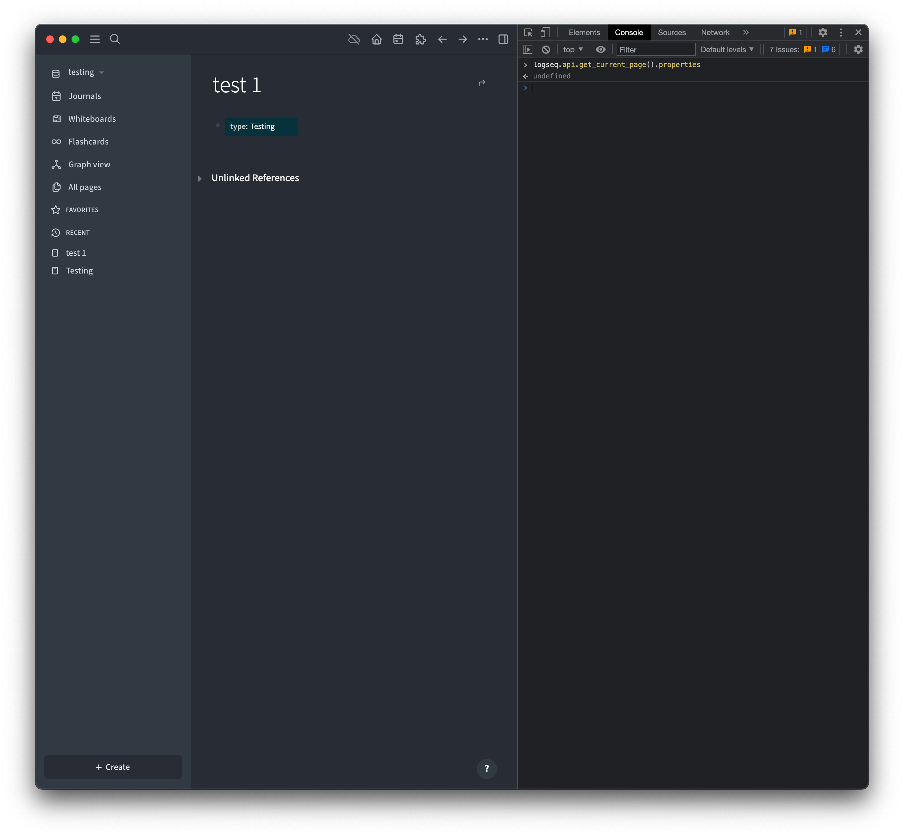The height and width of the screenshot is (836, 904).
Task: Select the inspect element tool in DevTools
Action: [528, 32]
